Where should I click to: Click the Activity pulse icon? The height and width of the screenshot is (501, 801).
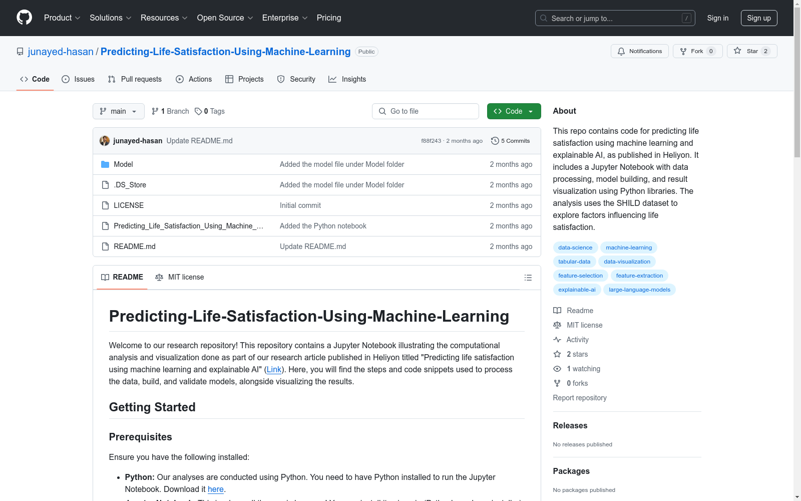(x=557, y=340)
